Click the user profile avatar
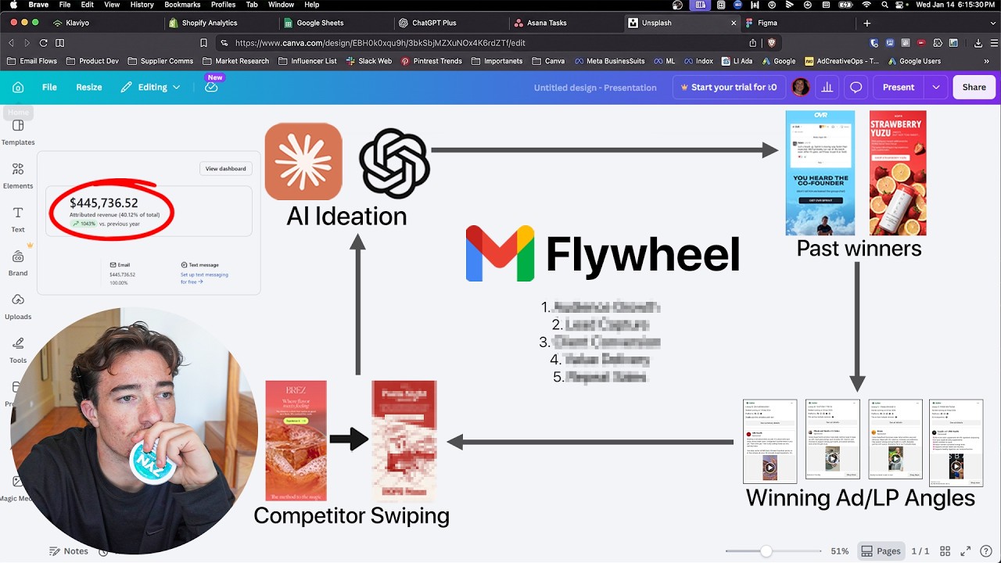This screenshot has width=1001, height=563. [x=801, y=87]
